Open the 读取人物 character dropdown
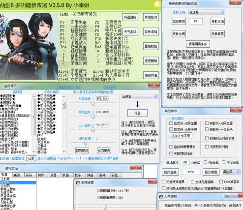 pos(207,12)
